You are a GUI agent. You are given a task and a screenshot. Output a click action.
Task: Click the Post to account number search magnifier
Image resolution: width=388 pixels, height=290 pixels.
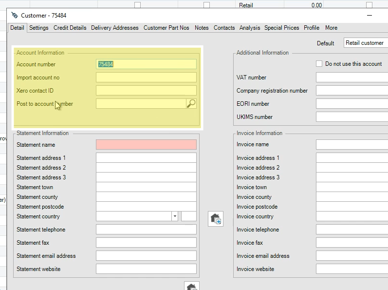coord(191,103)
